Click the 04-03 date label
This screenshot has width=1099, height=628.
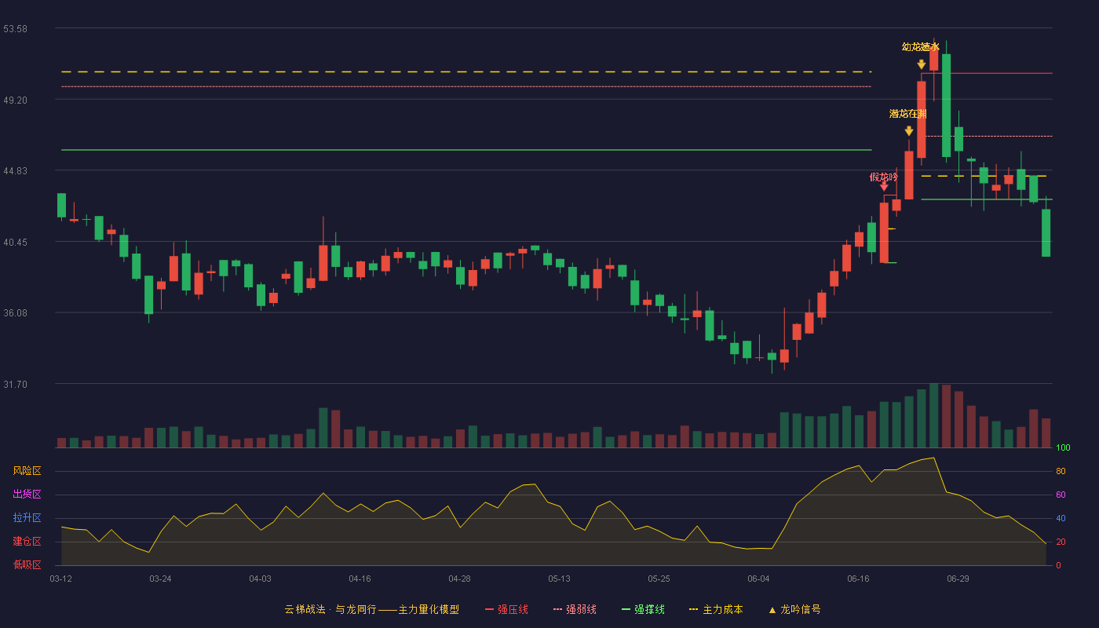pos(260,579)
